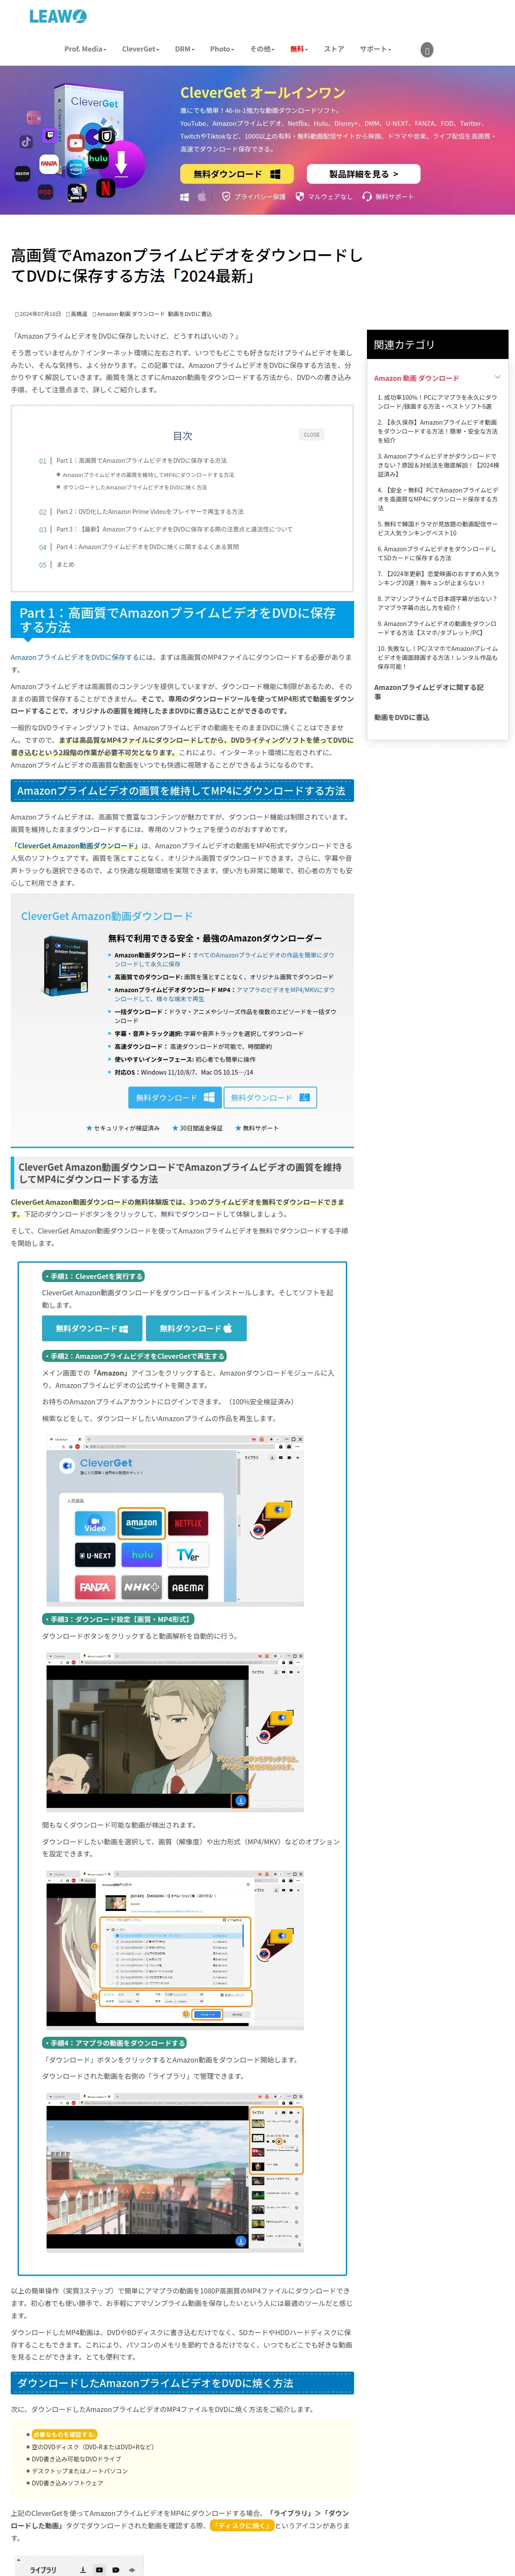The width and height of the screenshot is (515, 2576).
Task: Click the NHK+ tile in the CleverGet screenshot
Action: click(x=141, y=1587)
